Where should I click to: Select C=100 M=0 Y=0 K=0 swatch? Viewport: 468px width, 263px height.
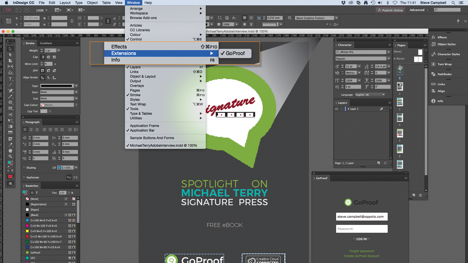tap(49, 221)
